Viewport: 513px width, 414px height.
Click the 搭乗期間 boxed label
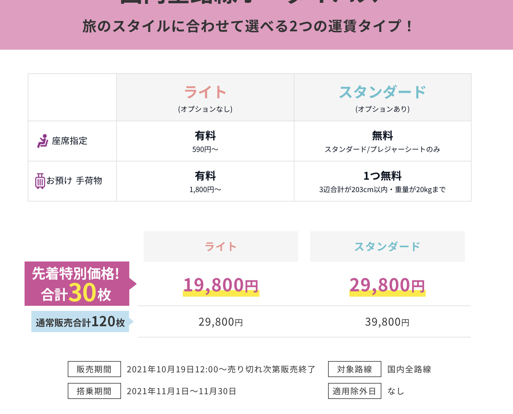click(94, 391)
